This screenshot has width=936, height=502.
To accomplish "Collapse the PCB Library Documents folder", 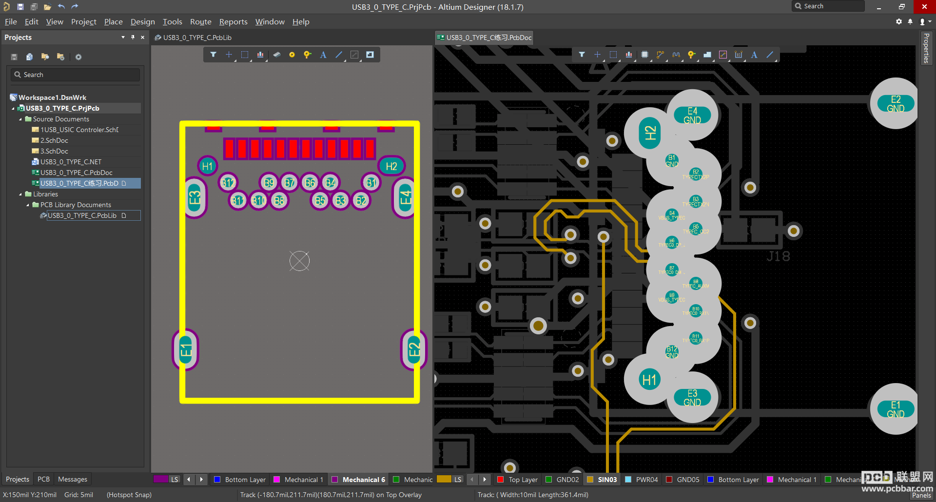I will (x=28, y=205).
